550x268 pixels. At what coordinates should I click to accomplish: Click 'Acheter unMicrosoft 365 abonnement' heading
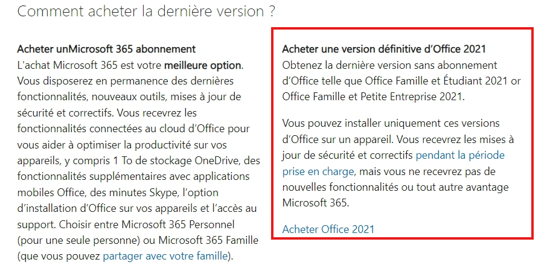tap(106, 49)
